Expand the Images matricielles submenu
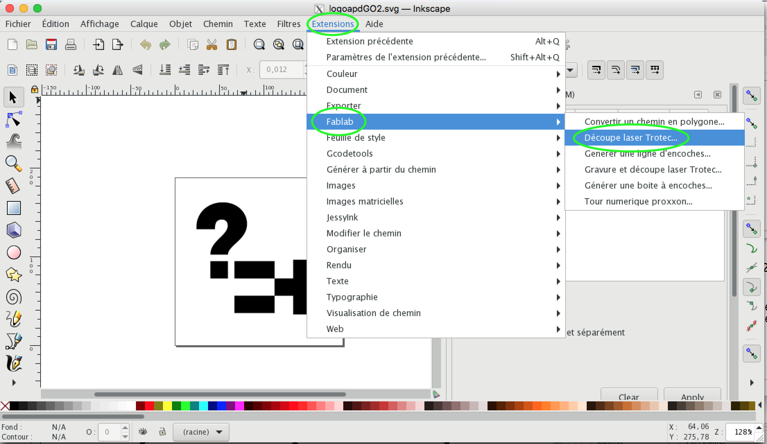The image size is (767, 444). [436, 201]
